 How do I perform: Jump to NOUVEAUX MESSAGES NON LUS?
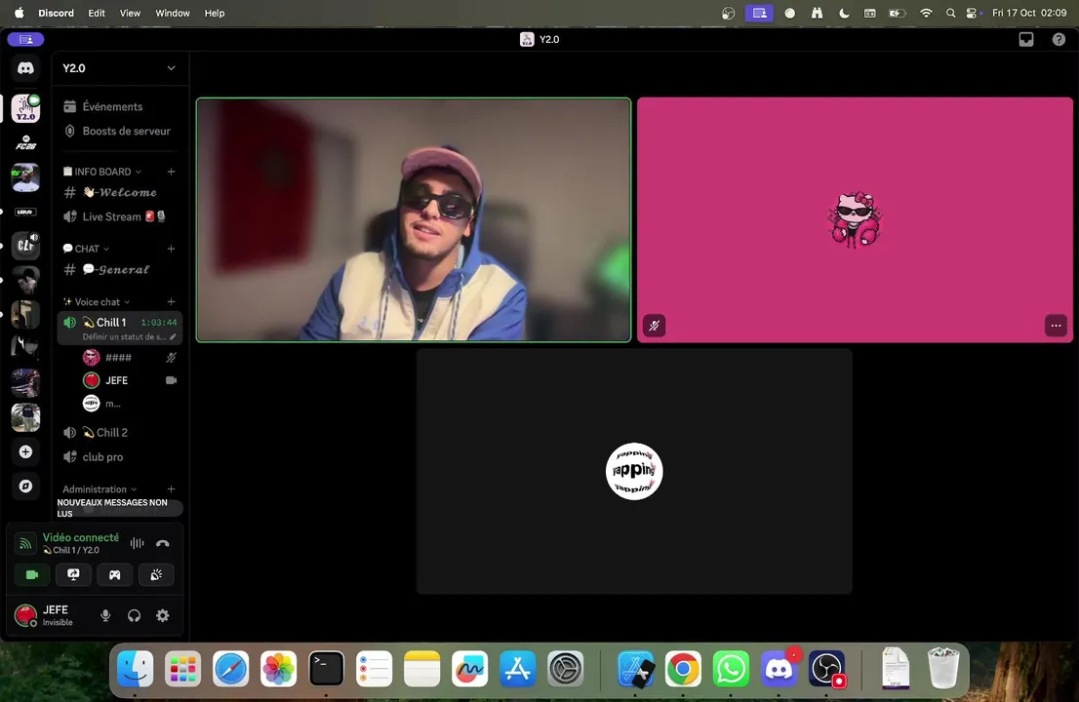pos(118,507)
